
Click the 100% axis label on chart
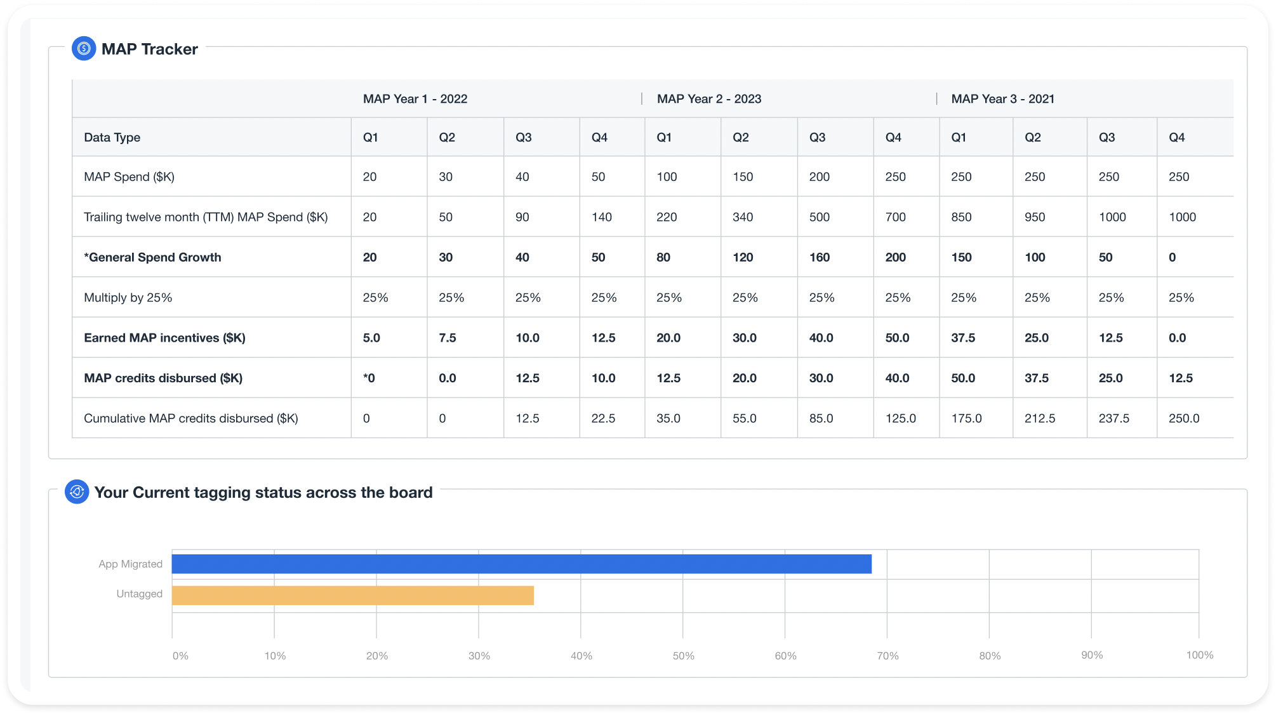pyautogui.click(x=1199, y=655)
